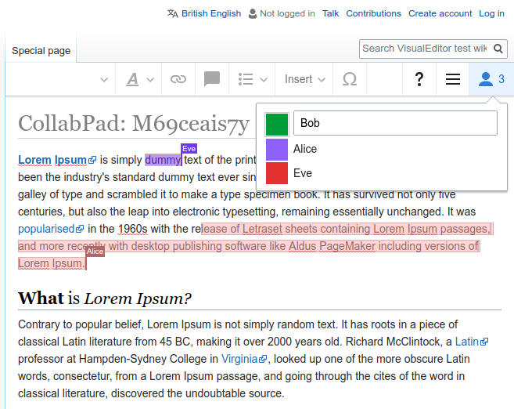Click the Alice cursor label flag
This screenshot has height=409, width=514.
pyautogui.click(x=95, y=251)
